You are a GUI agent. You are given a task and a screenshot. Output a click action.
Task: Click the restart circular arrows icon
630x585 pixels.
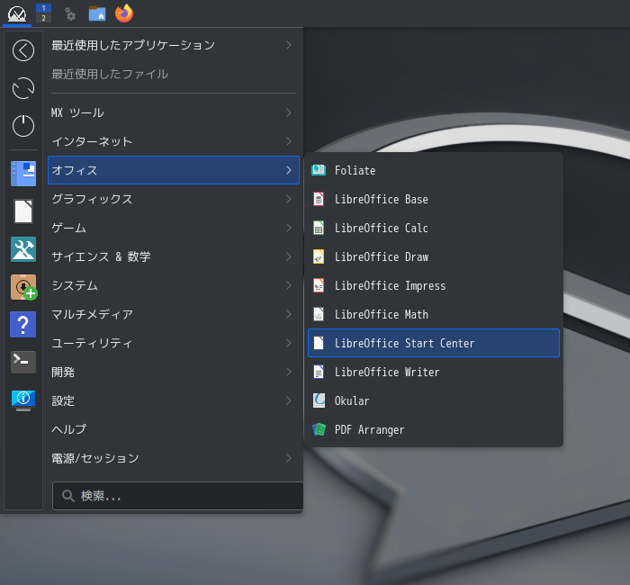click(23, 88)
